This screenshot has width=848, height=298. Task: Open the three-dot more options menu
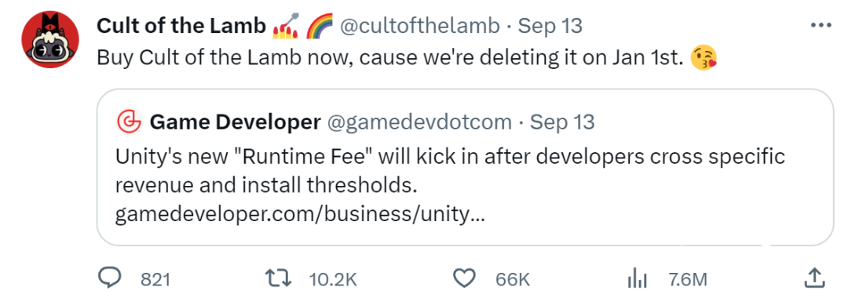[x=821, y=25]
